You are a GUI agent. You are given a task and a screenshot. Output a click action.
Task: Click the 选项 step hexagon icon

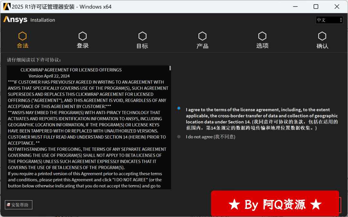262,36
